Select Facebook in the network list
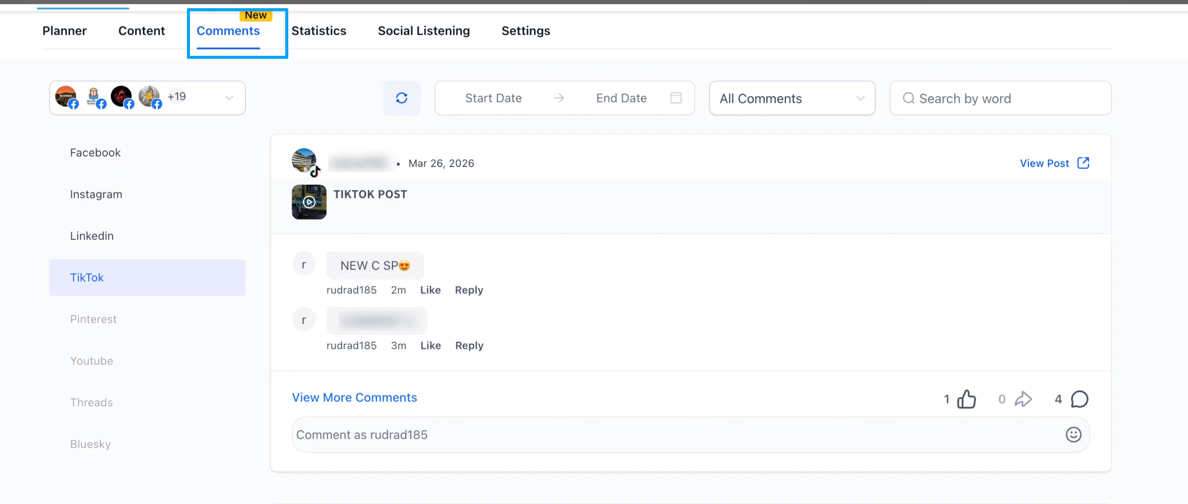Image resolution: width=1188 pixels, height=504 pixels. pyautogui.click(x=147, y=153)
